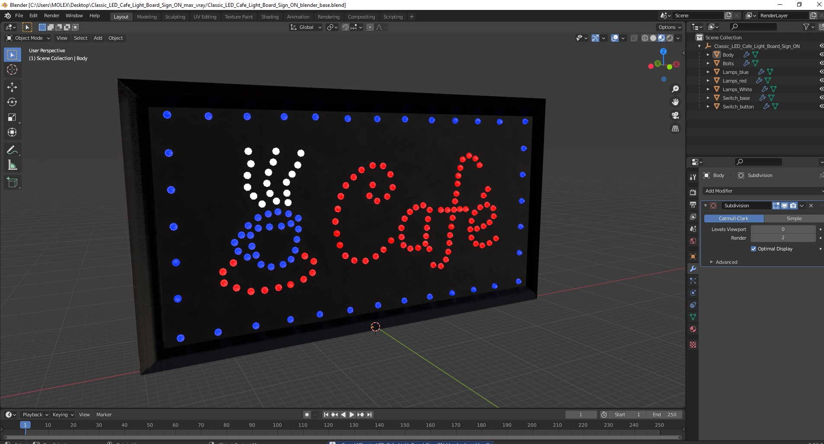Open the Texture properties tab
This screenshot has width=824, height=444.
(693, 345)
